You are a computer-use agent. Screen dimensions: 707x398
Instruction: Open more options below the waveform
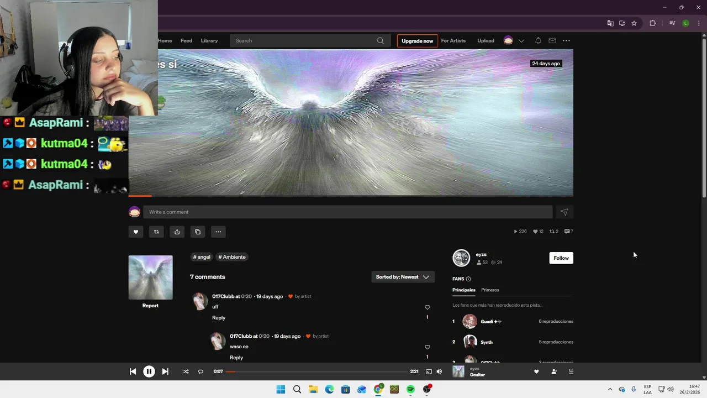click(x=218, y=232)
